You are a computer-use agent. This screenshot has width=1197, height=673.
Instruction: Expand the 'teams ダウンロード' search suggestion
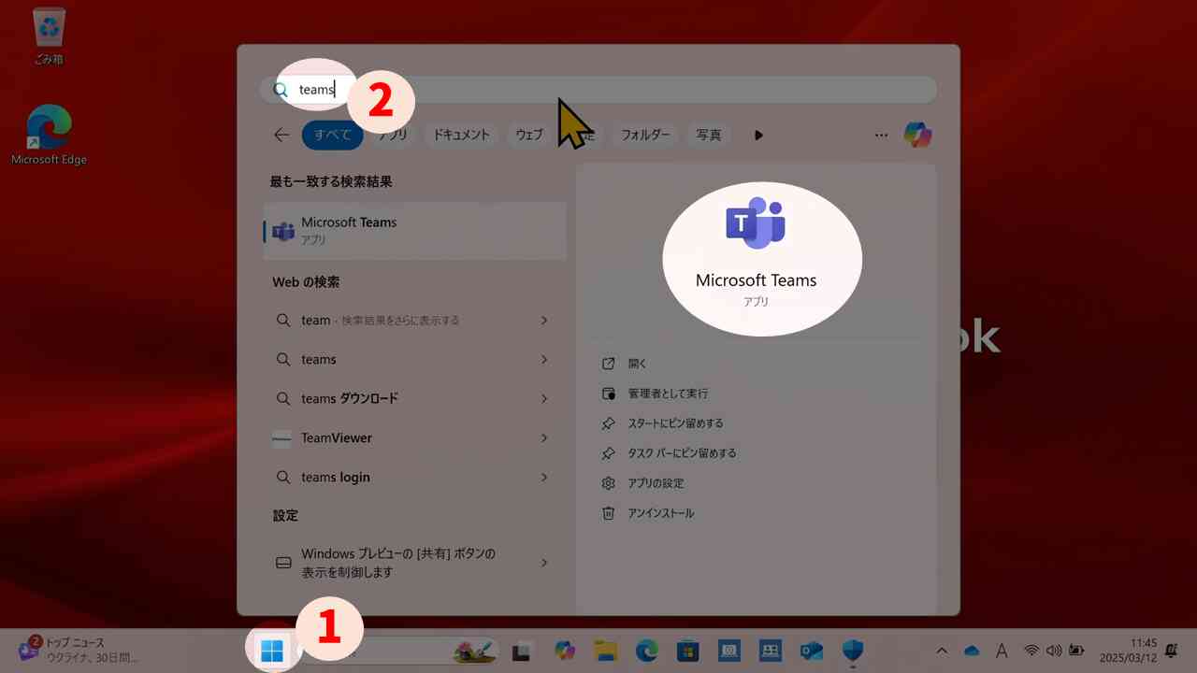coord(414,398)
